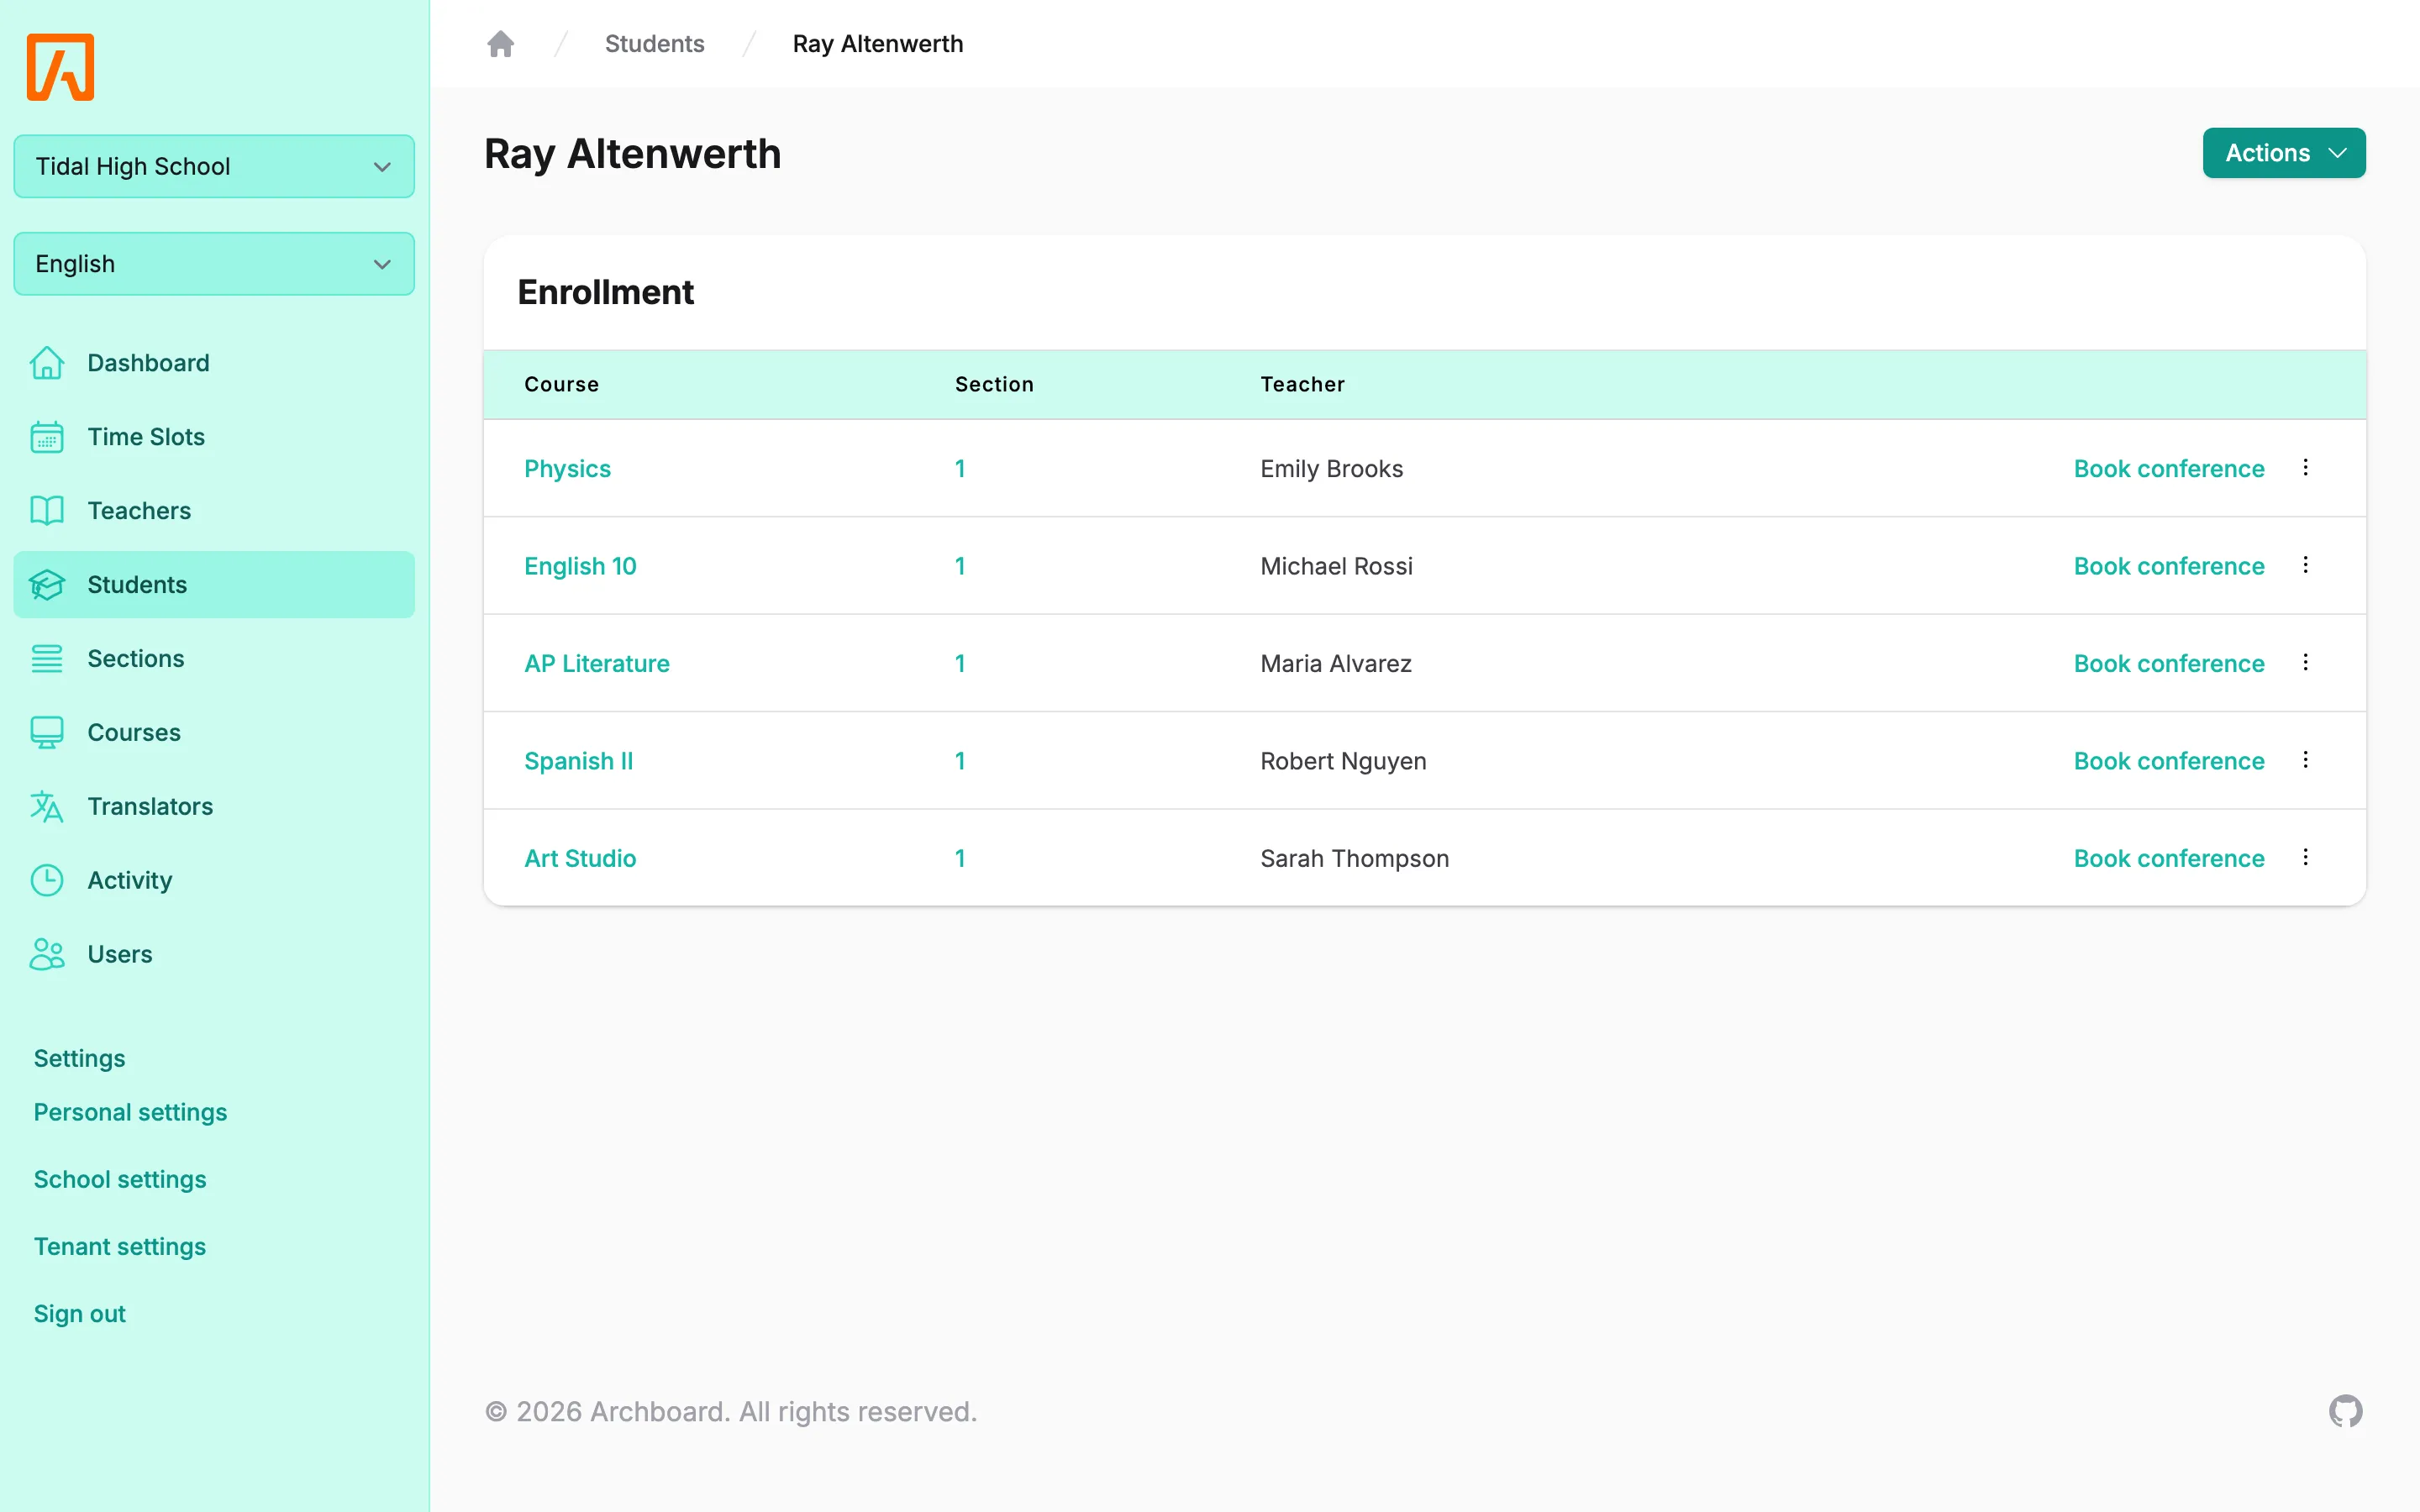Open the Actions dropdown button
The width and height of the screenshot is (2420, 1512).
coord(2284,153)
